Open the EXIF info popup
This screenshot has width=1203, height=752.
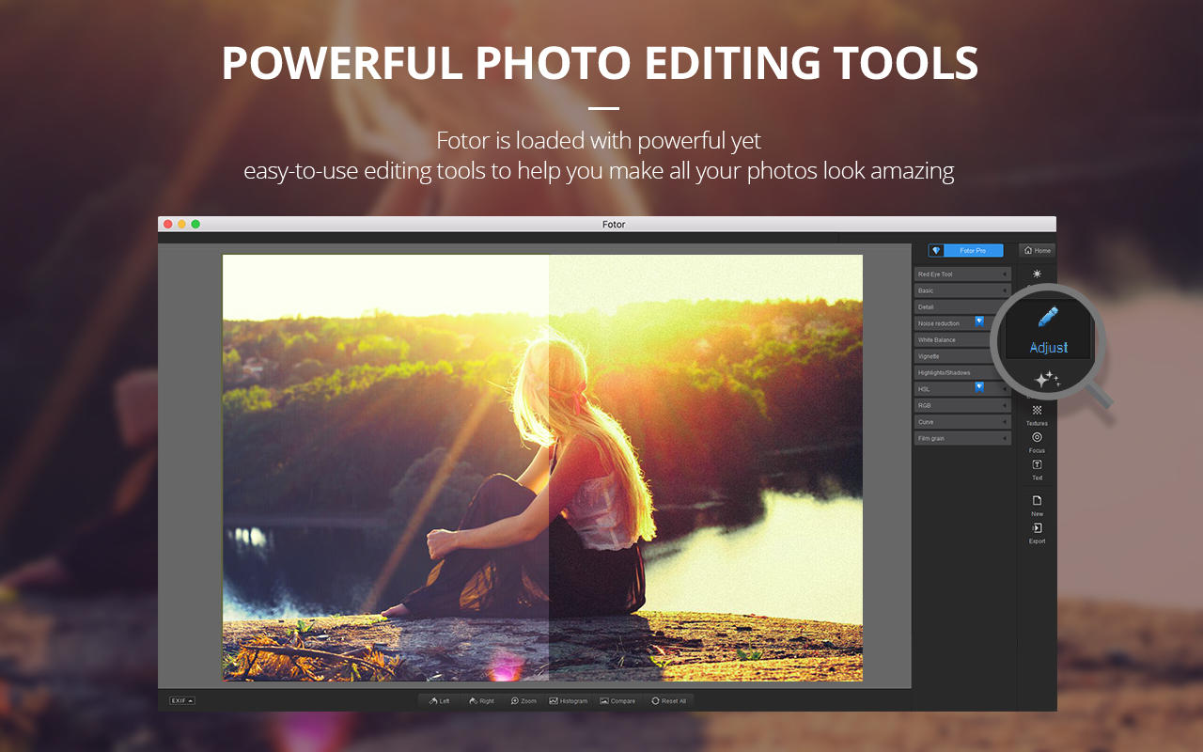click(x=182, y=700)
